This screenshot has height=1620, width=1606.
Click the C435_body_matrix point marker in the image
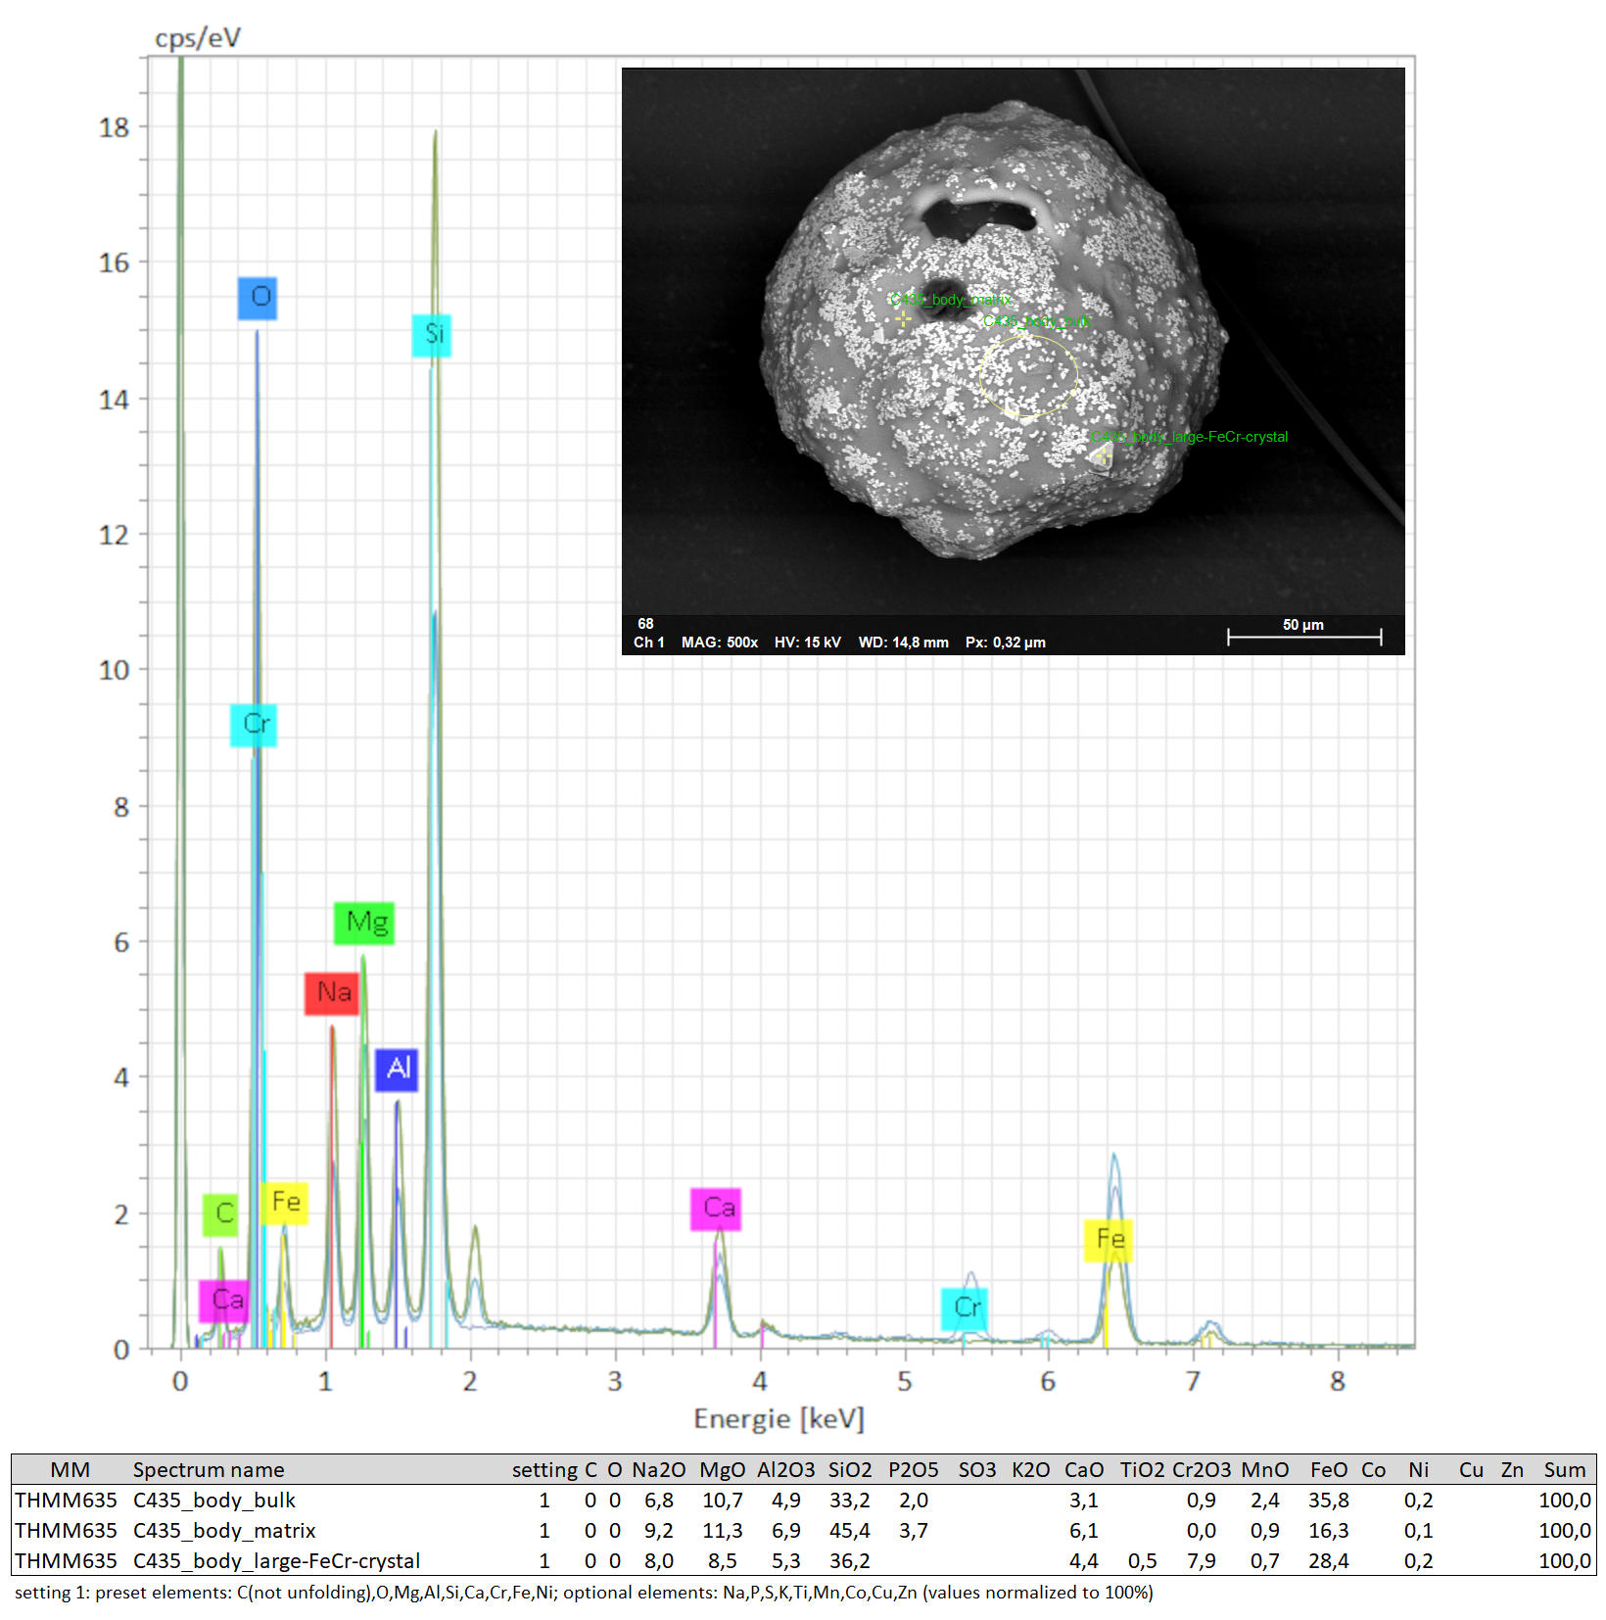tap(902, 318)
